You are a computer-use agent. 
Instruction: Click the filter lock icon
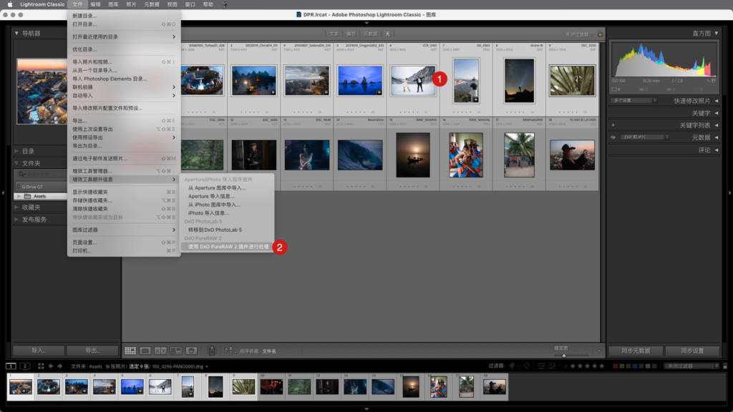pyautogui.click(x=600, y=34)
